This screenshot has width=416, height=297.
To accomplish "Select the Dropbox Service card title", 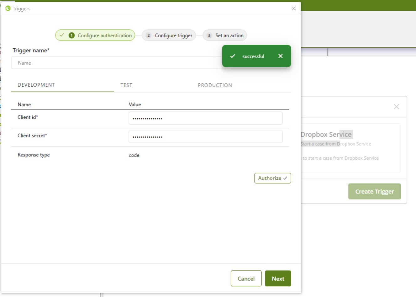I will 326,135.
